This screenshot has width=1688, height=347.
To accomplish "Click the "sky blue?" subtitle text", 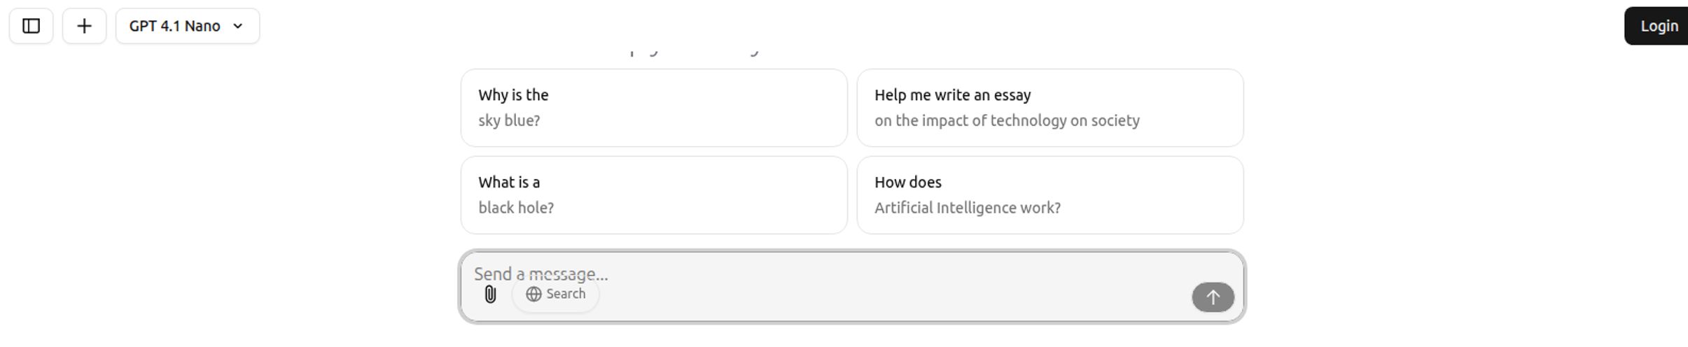I will (509, 120).
